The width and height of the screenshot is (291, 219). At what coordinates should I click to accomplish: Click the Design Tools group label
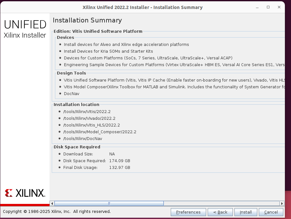point(71,73)
